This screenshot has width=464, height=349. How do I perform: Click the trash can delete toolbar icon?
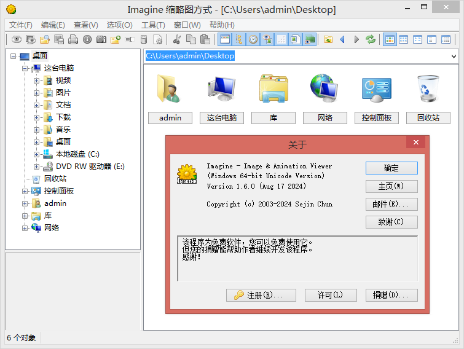(144, 39)
